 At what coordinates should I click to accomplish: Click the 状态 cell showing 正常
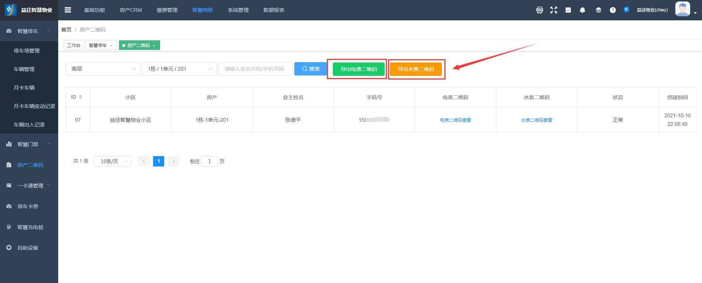(618, 120)
